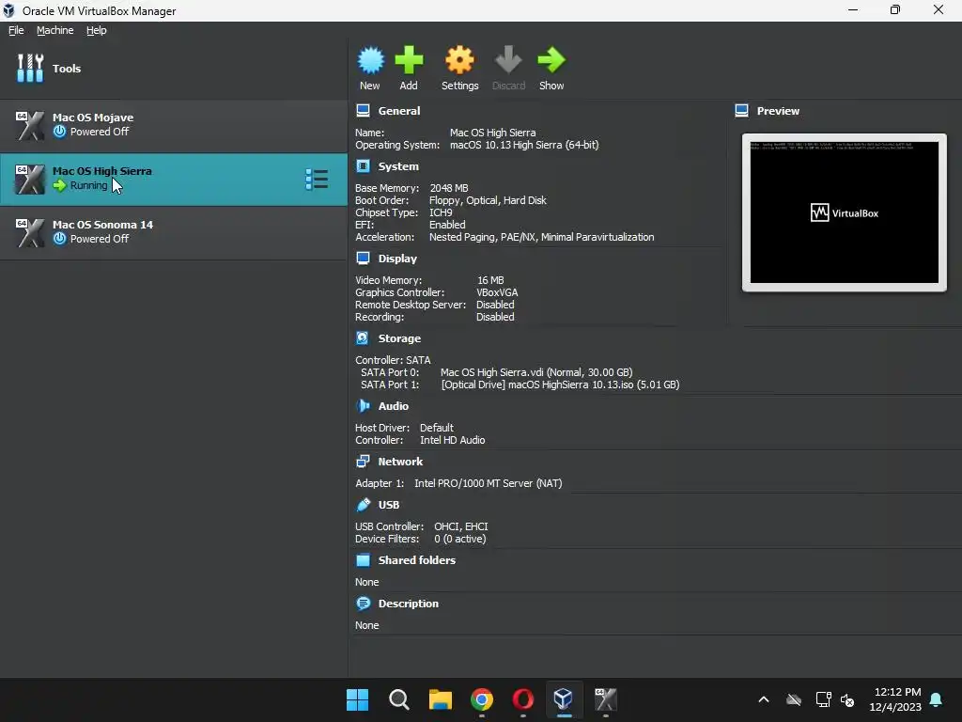Click the Display section monitor icon
This screenshot has width=962, height=722.
coord(364,259)
